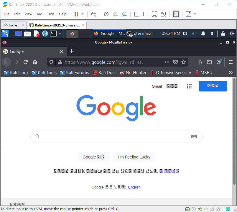The height and width of the screenshot is (212, 237).
Task: Open the VMware Edit menu
Action: point(17,14)
